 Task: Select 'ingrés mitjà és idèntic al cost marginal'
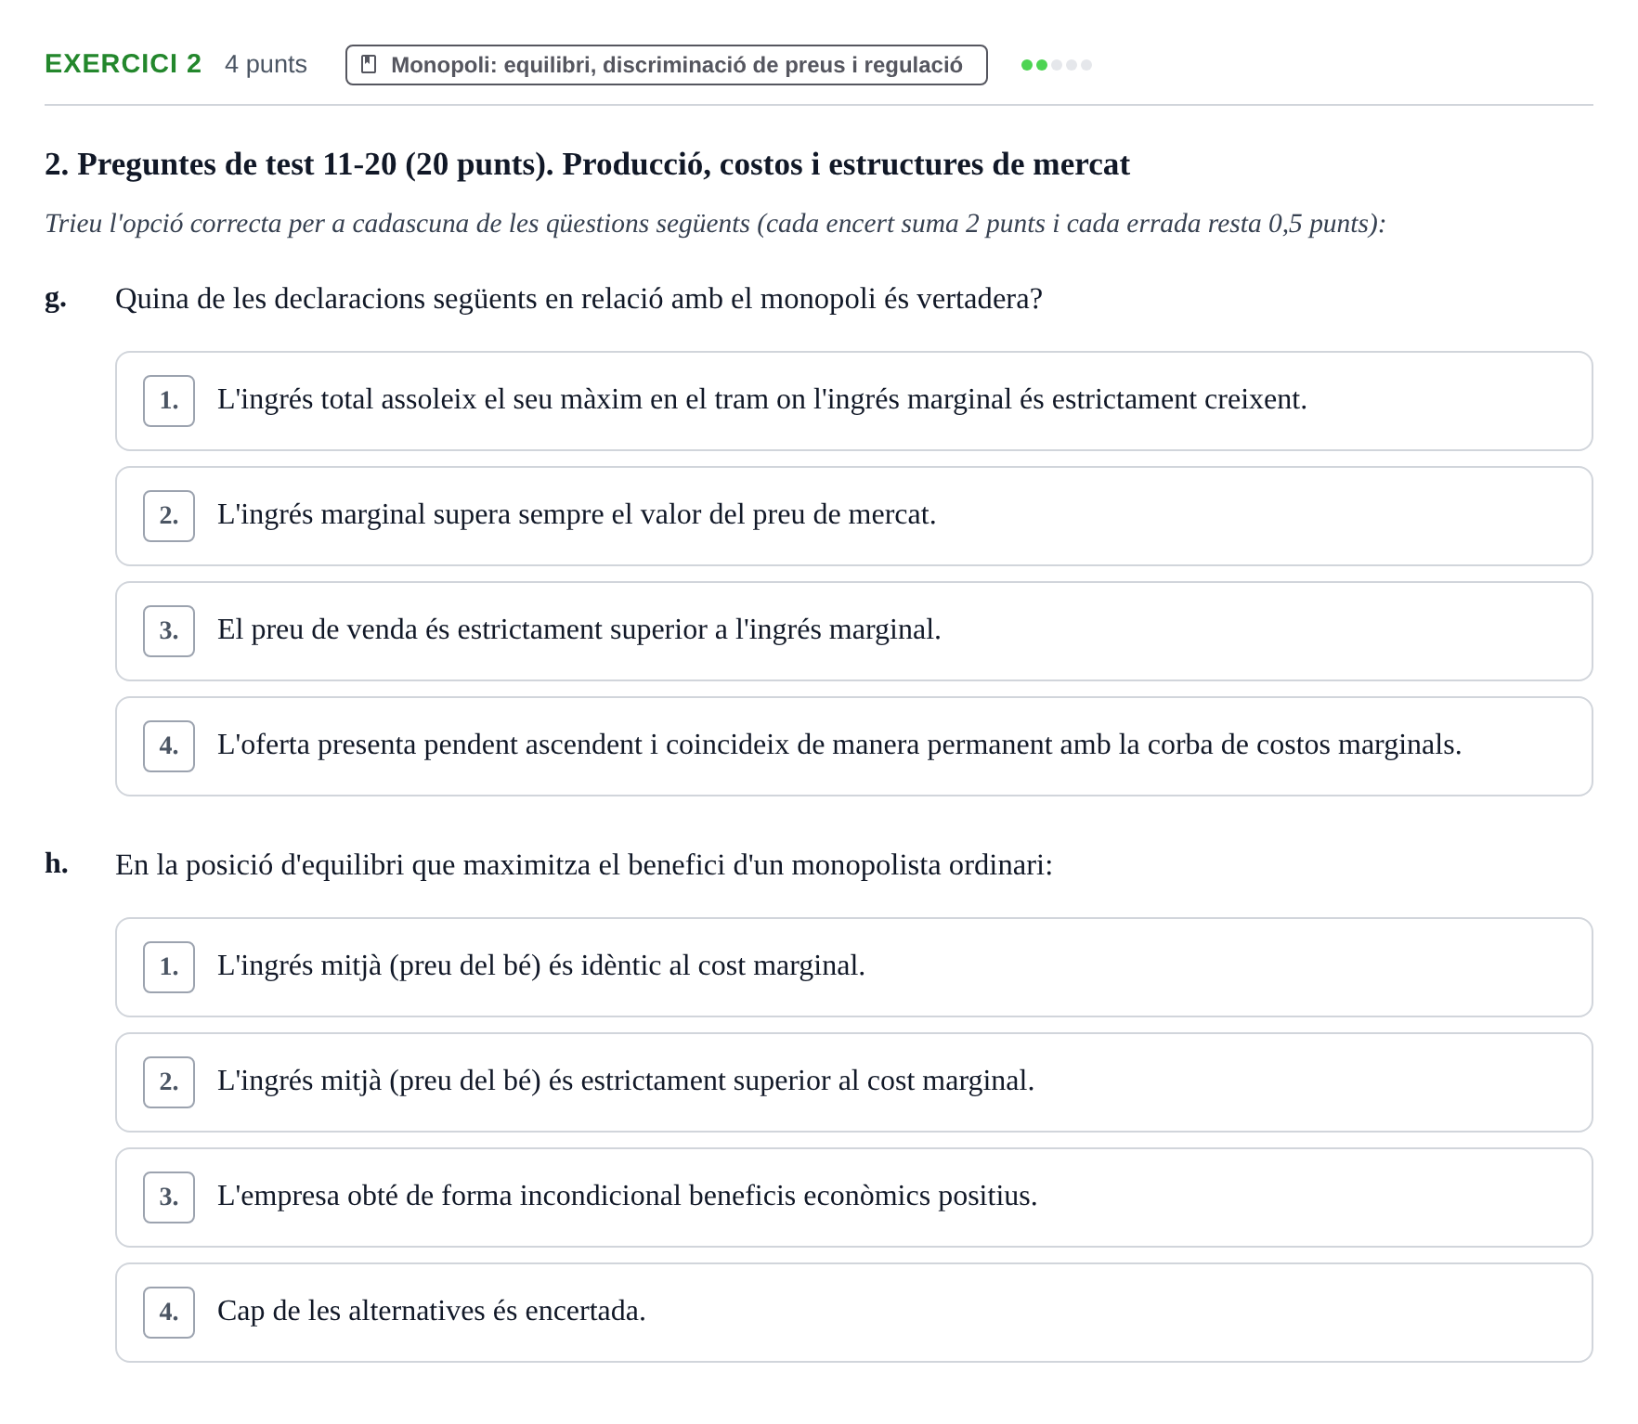(853, 967)
